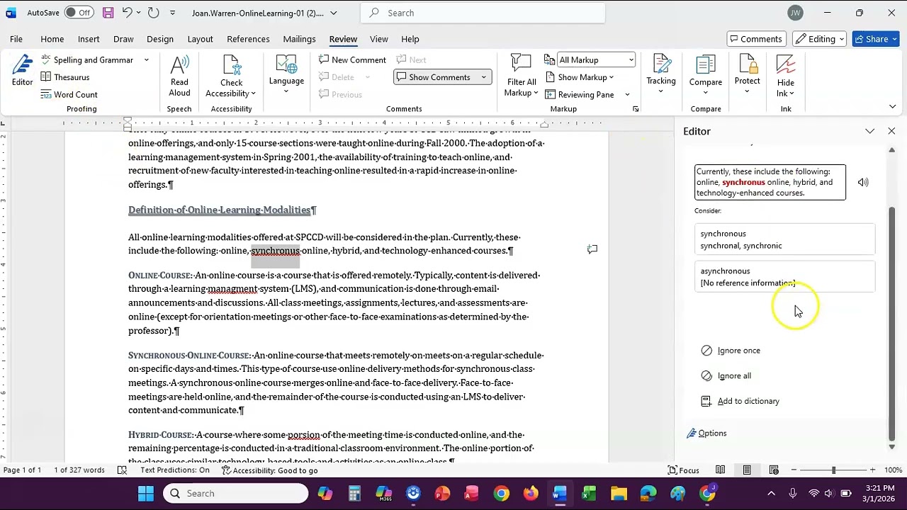The image size is (907, 510).
Task: Click the proofing errors status bar icon
Action: coord(122,470)
